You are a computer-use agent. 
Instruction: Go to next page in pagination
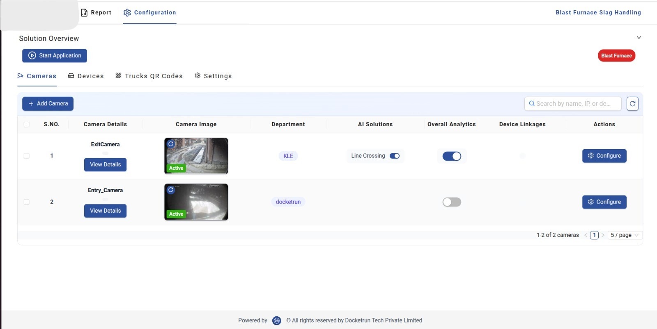pyautogui.click(x=603, y=235)
